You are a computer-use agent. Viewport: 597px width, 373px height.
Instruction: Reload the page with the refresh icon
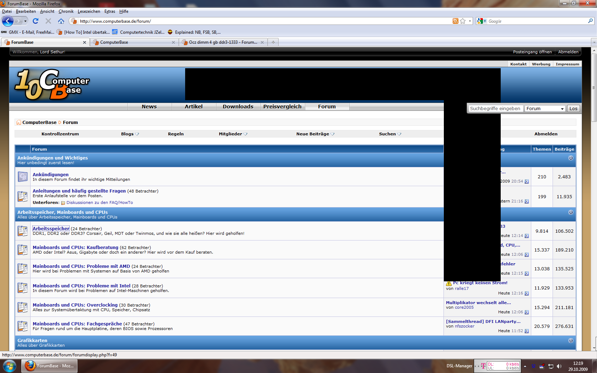(x=36, y=21)
